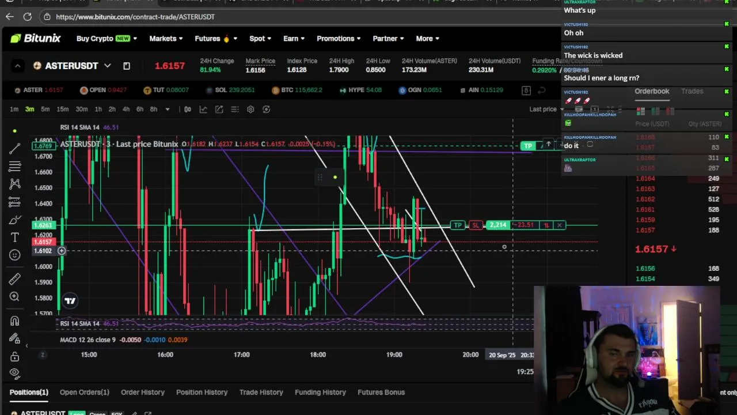Add order at 1.6102 plus icon

coord(62,251)
